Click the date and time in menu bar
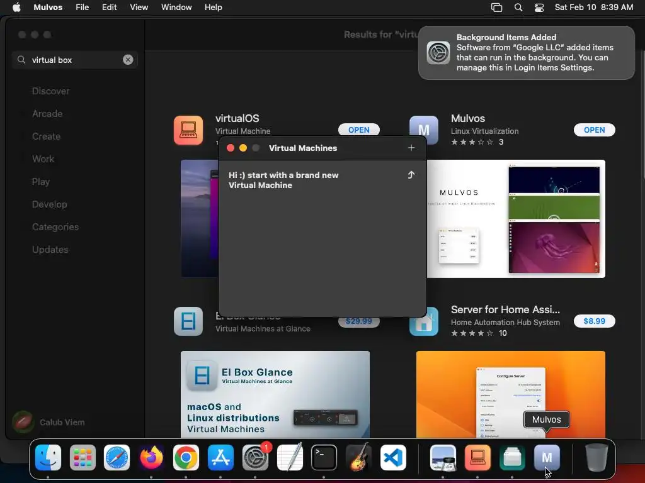Image resolution: width=645 pixels, height=483 pixels. (593, 8)
